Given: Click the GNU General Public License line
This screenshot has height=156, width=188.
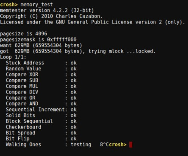Looking at the screenshot, I should (x=92, y=22).
